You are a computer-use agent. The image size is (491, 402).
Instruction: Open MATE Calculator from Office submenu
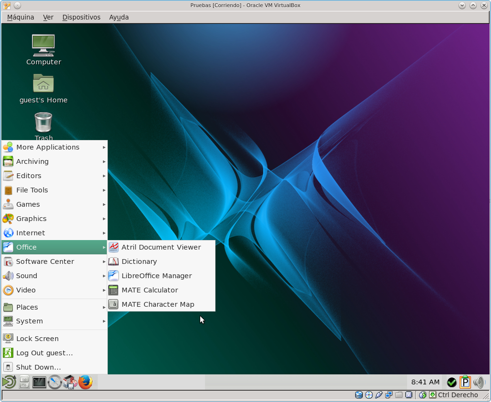coord(149,290)
